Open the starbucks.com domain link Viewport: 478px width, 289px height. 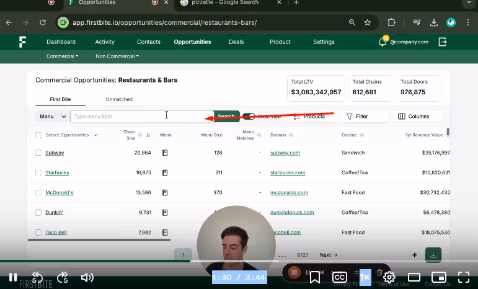288,172
